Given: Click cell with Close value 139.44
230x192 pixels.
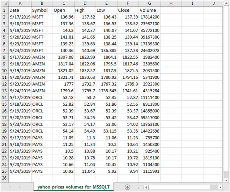Looking at the screenshot, I should (x=128, y=37).
